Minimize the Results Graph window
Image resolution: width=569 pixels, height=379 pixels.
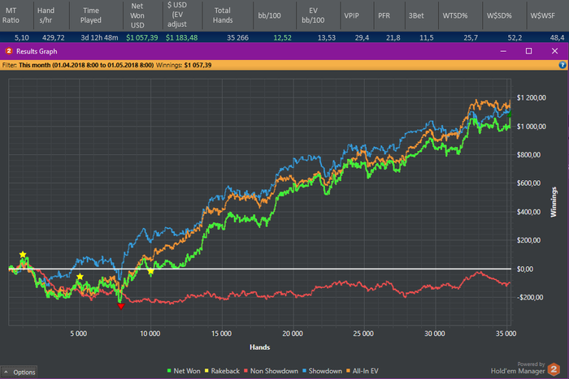click(503, 51)
